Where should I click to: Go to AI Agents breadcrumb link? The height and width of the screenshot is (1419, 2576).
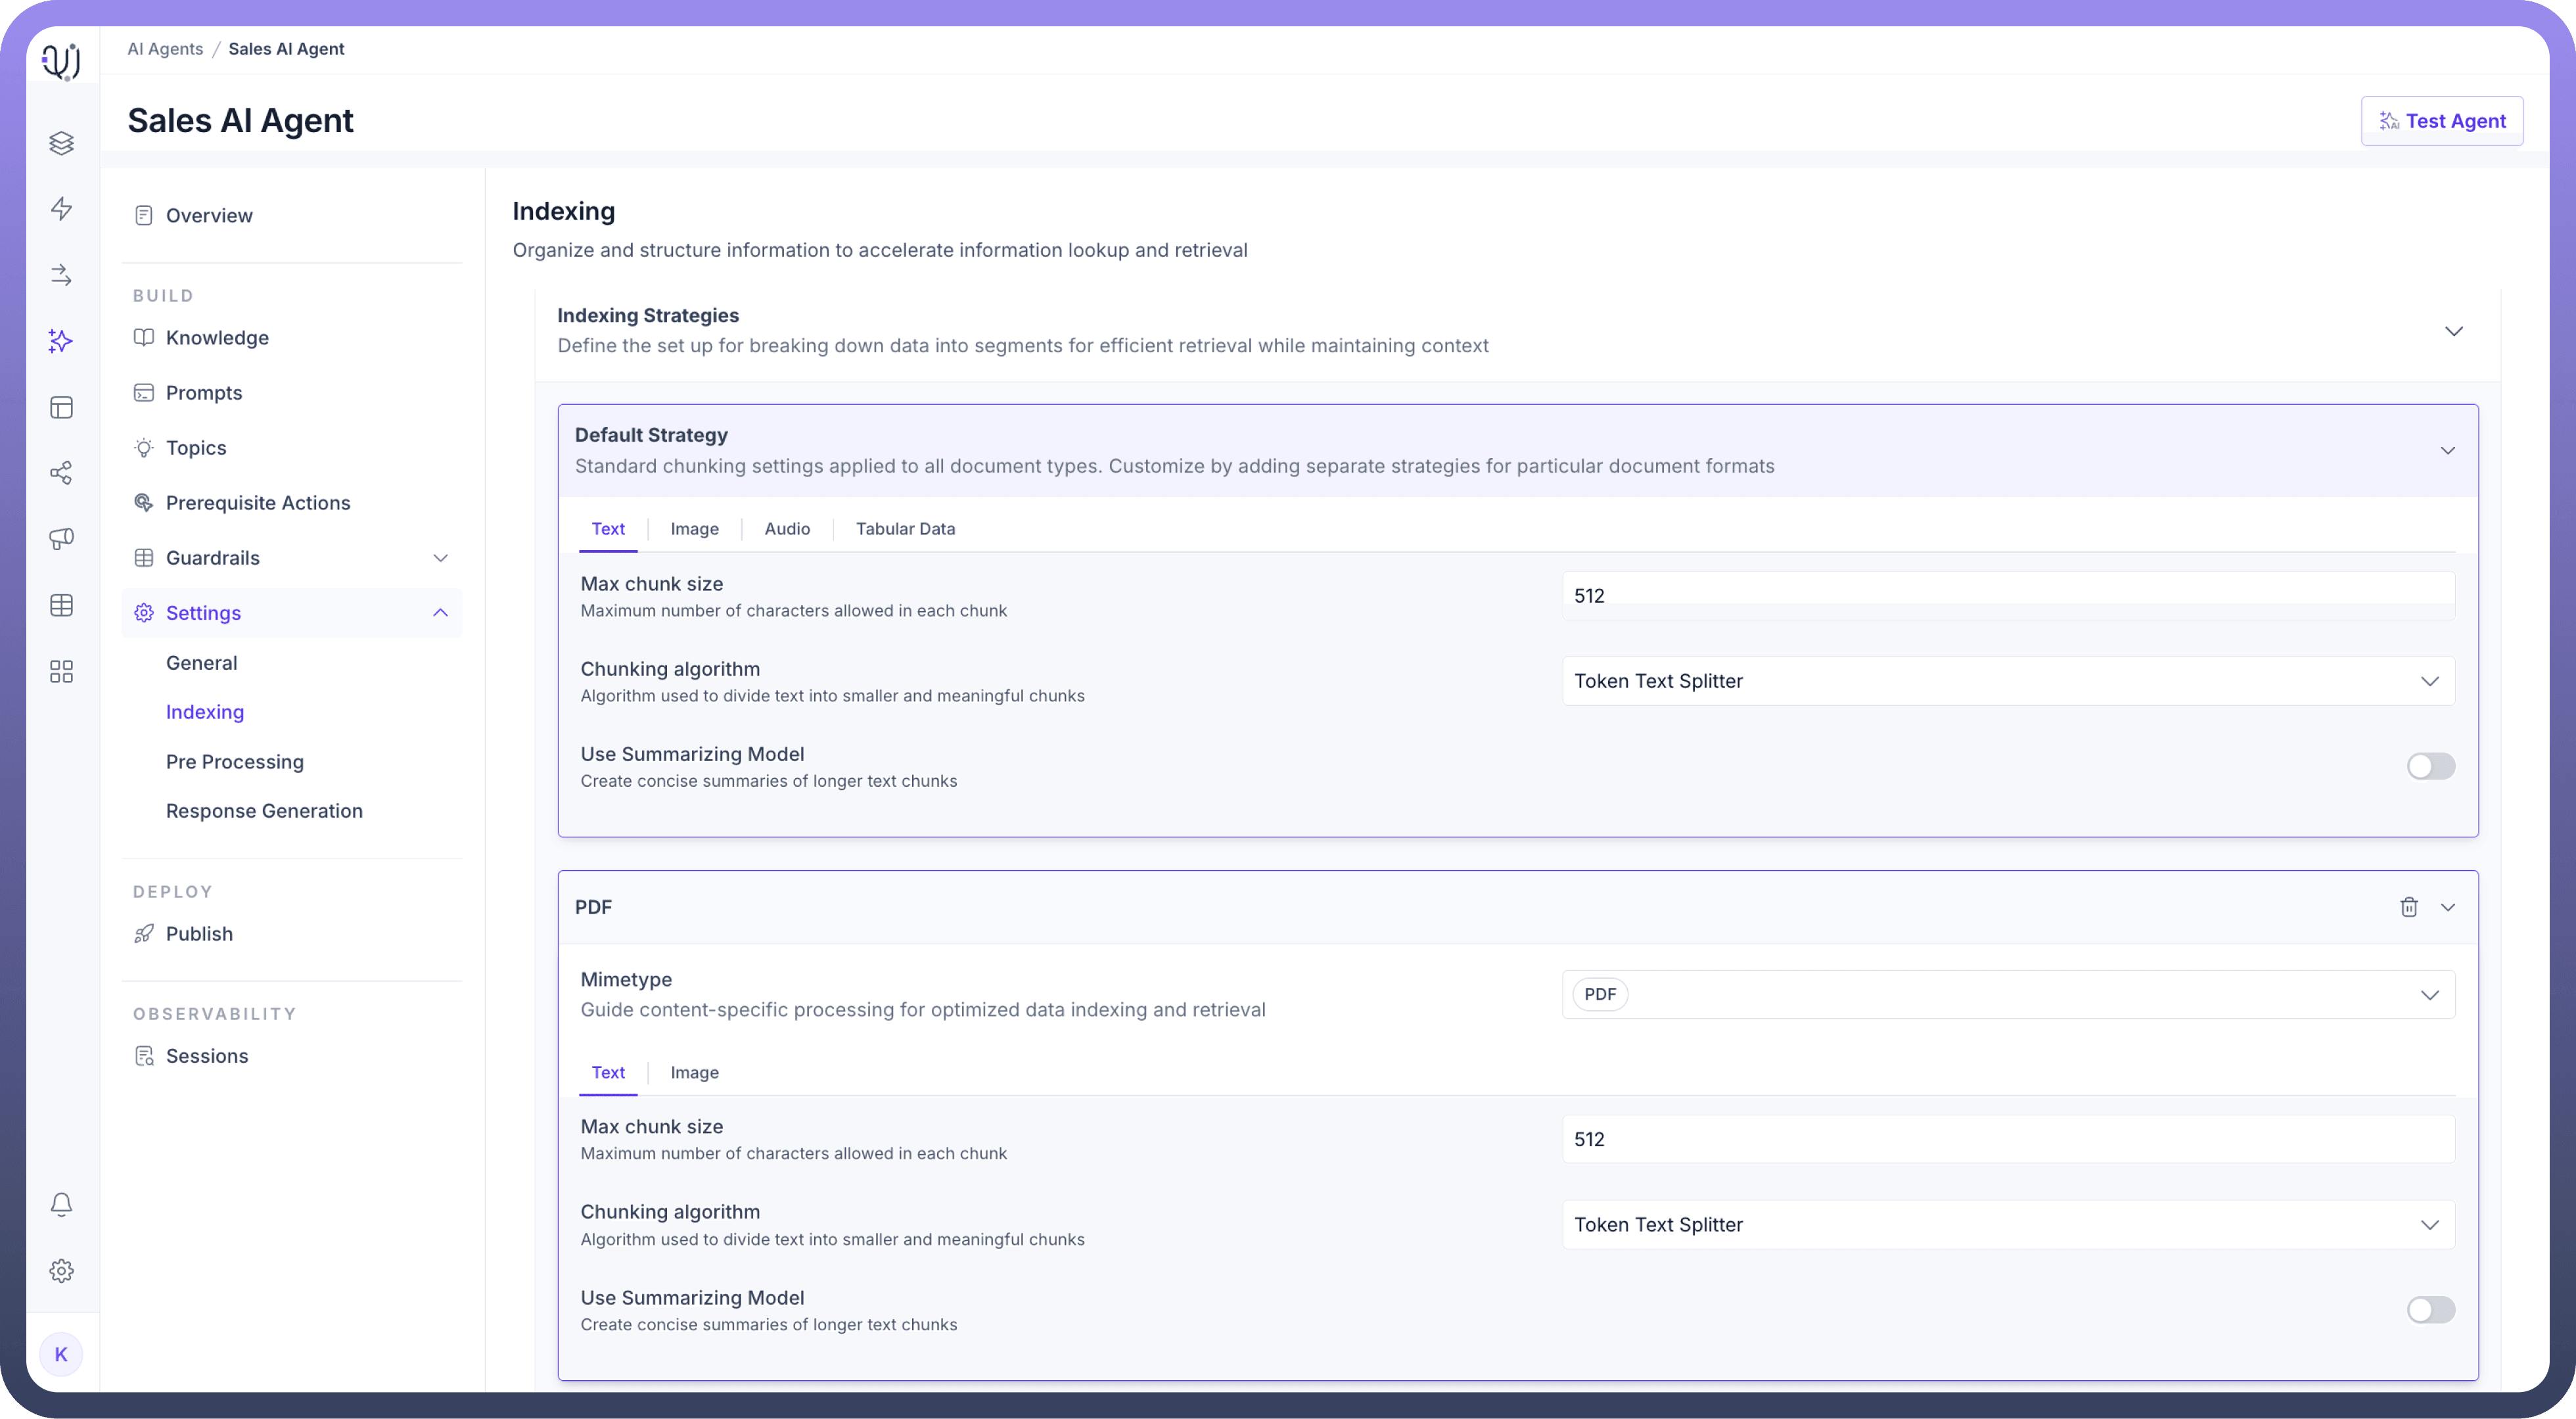point(165,49)
